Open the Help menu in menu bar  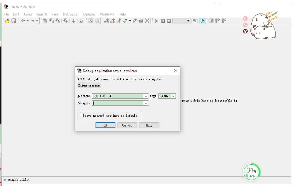click(x=122, y=14)
